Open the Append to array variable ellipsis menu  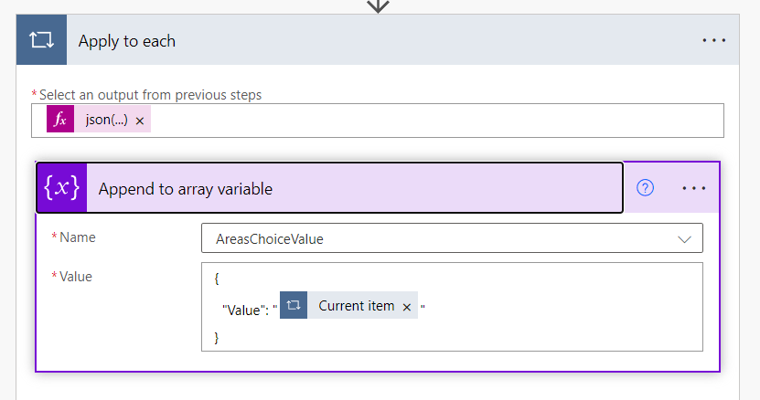[694, 188]
